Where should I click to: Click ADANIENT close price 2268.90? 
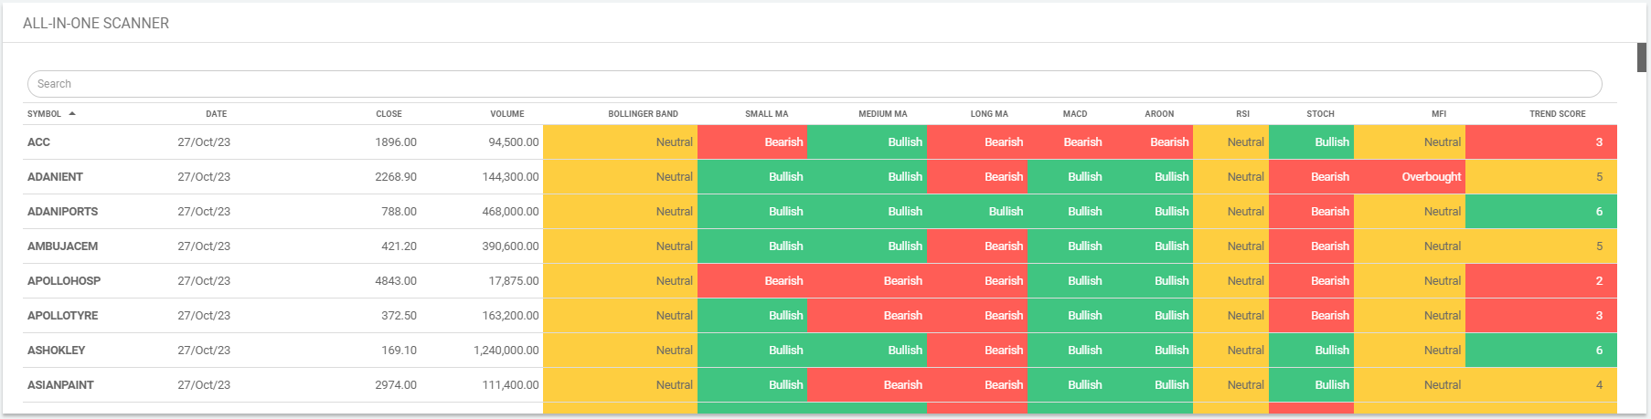click(396, 177)
